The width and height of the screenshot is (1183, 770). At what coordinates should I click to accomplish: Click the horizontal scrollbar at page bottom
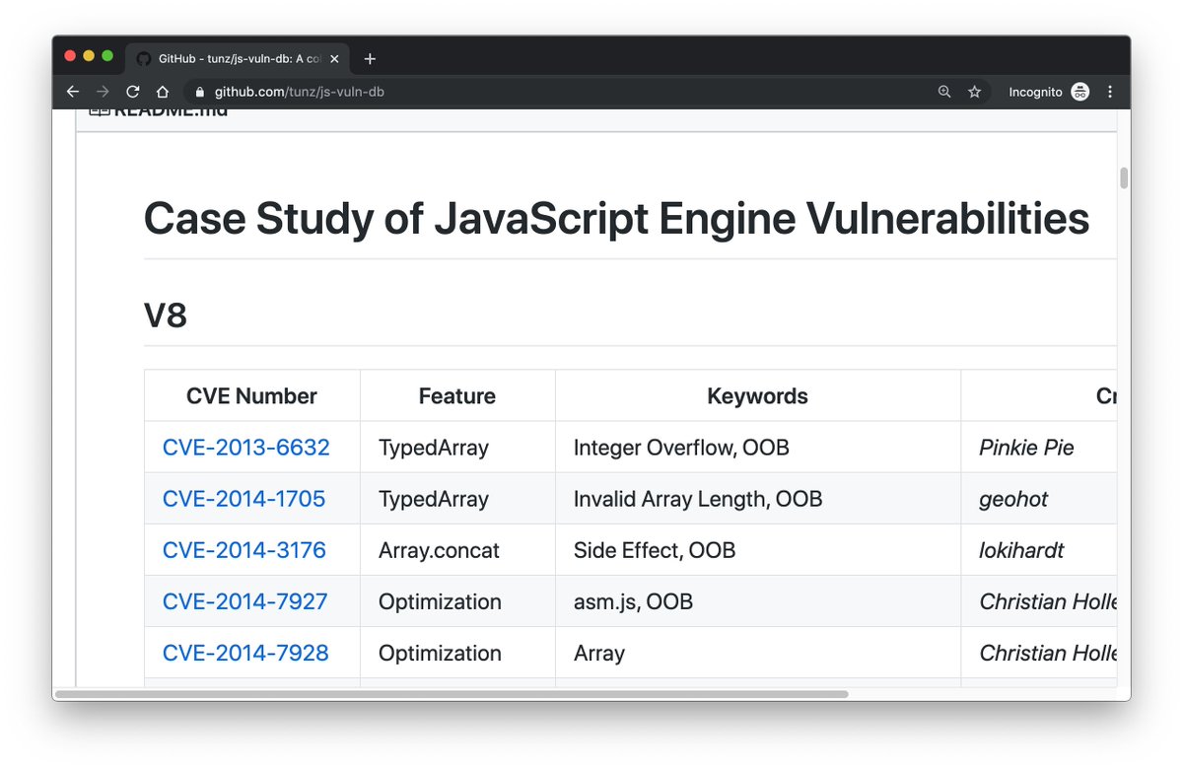[x=452, y=694]
